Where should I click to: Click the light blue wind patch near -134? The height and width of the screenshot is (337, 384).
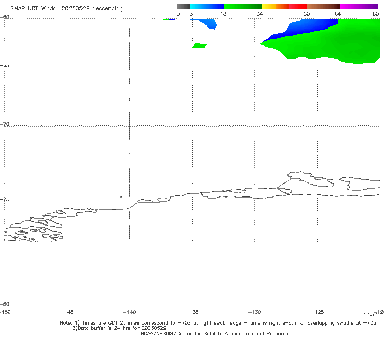pos(208,23)
